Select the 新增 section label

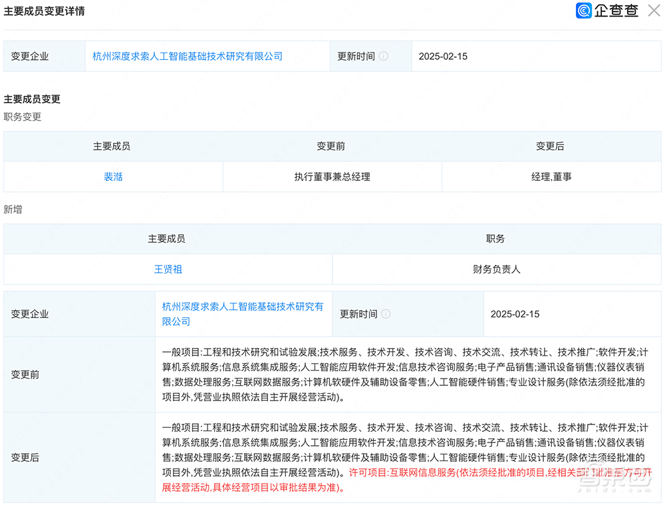[x=13, y=209]
